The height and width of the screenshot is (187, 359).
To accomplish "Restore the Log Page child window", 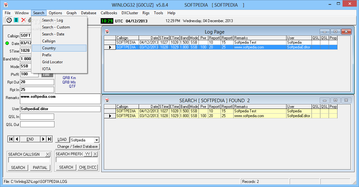I will click(336, 32).
